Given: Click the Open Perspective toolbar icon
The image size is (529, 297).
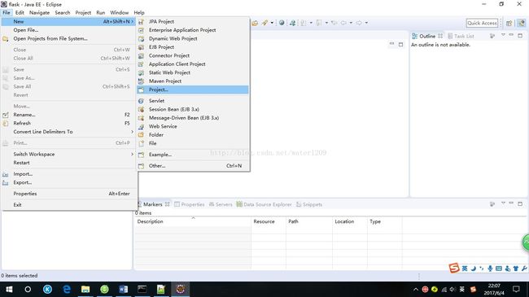Looking at the screenshot, I should [509, 23].
